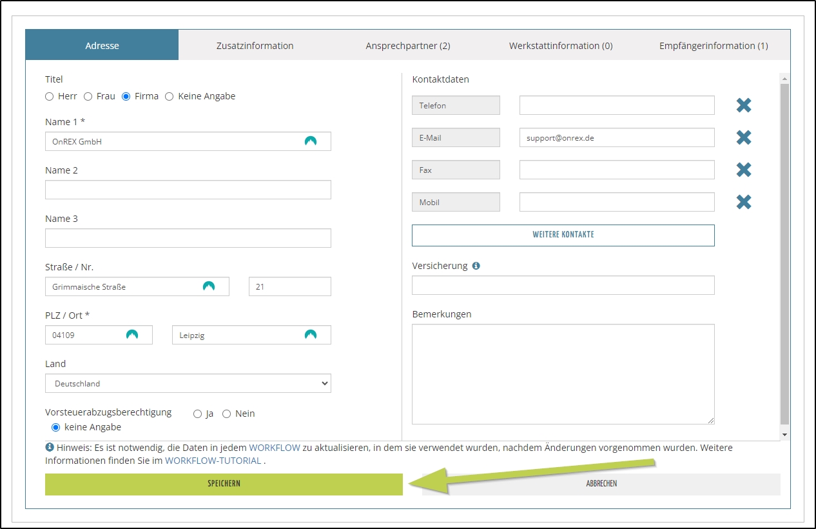Set Vorsteuerabzugsberechtigung to Ja

[x=198, y=414]
